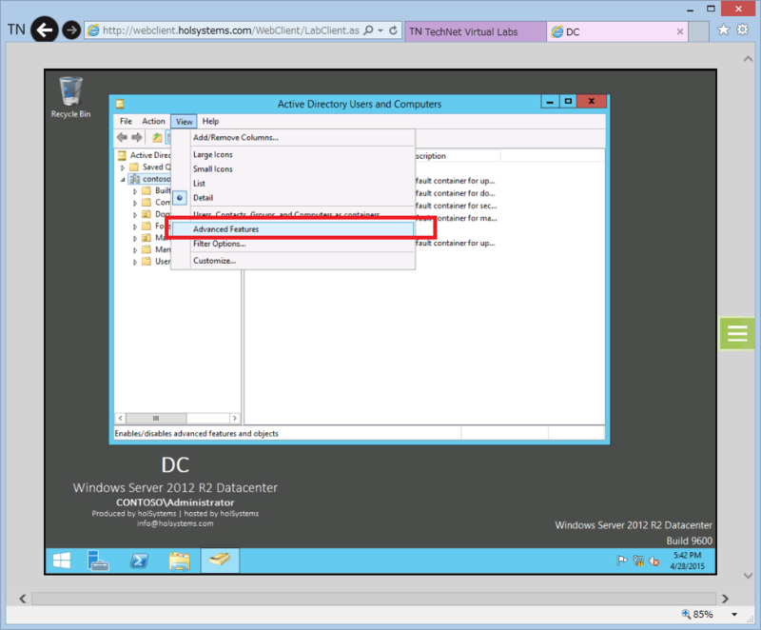Viewport: 761px width, 630px height.
Task: Click the Forward arrow in ADUC toolbar
Action: click(x=137, y=138)
